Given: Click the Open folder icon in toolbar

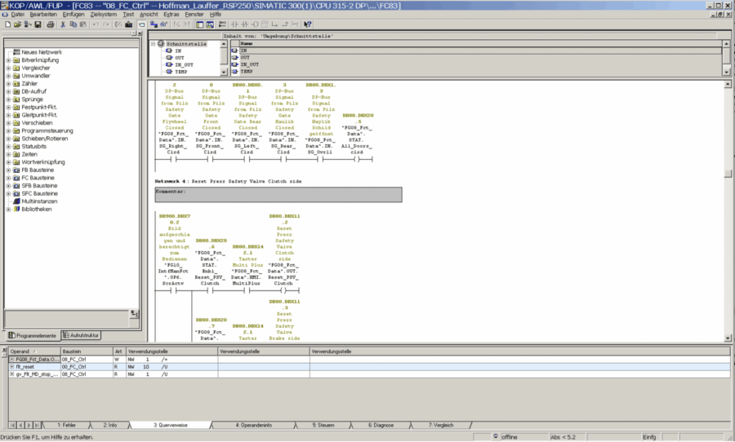Looking at the screenshot, I should tap(17, 24).
